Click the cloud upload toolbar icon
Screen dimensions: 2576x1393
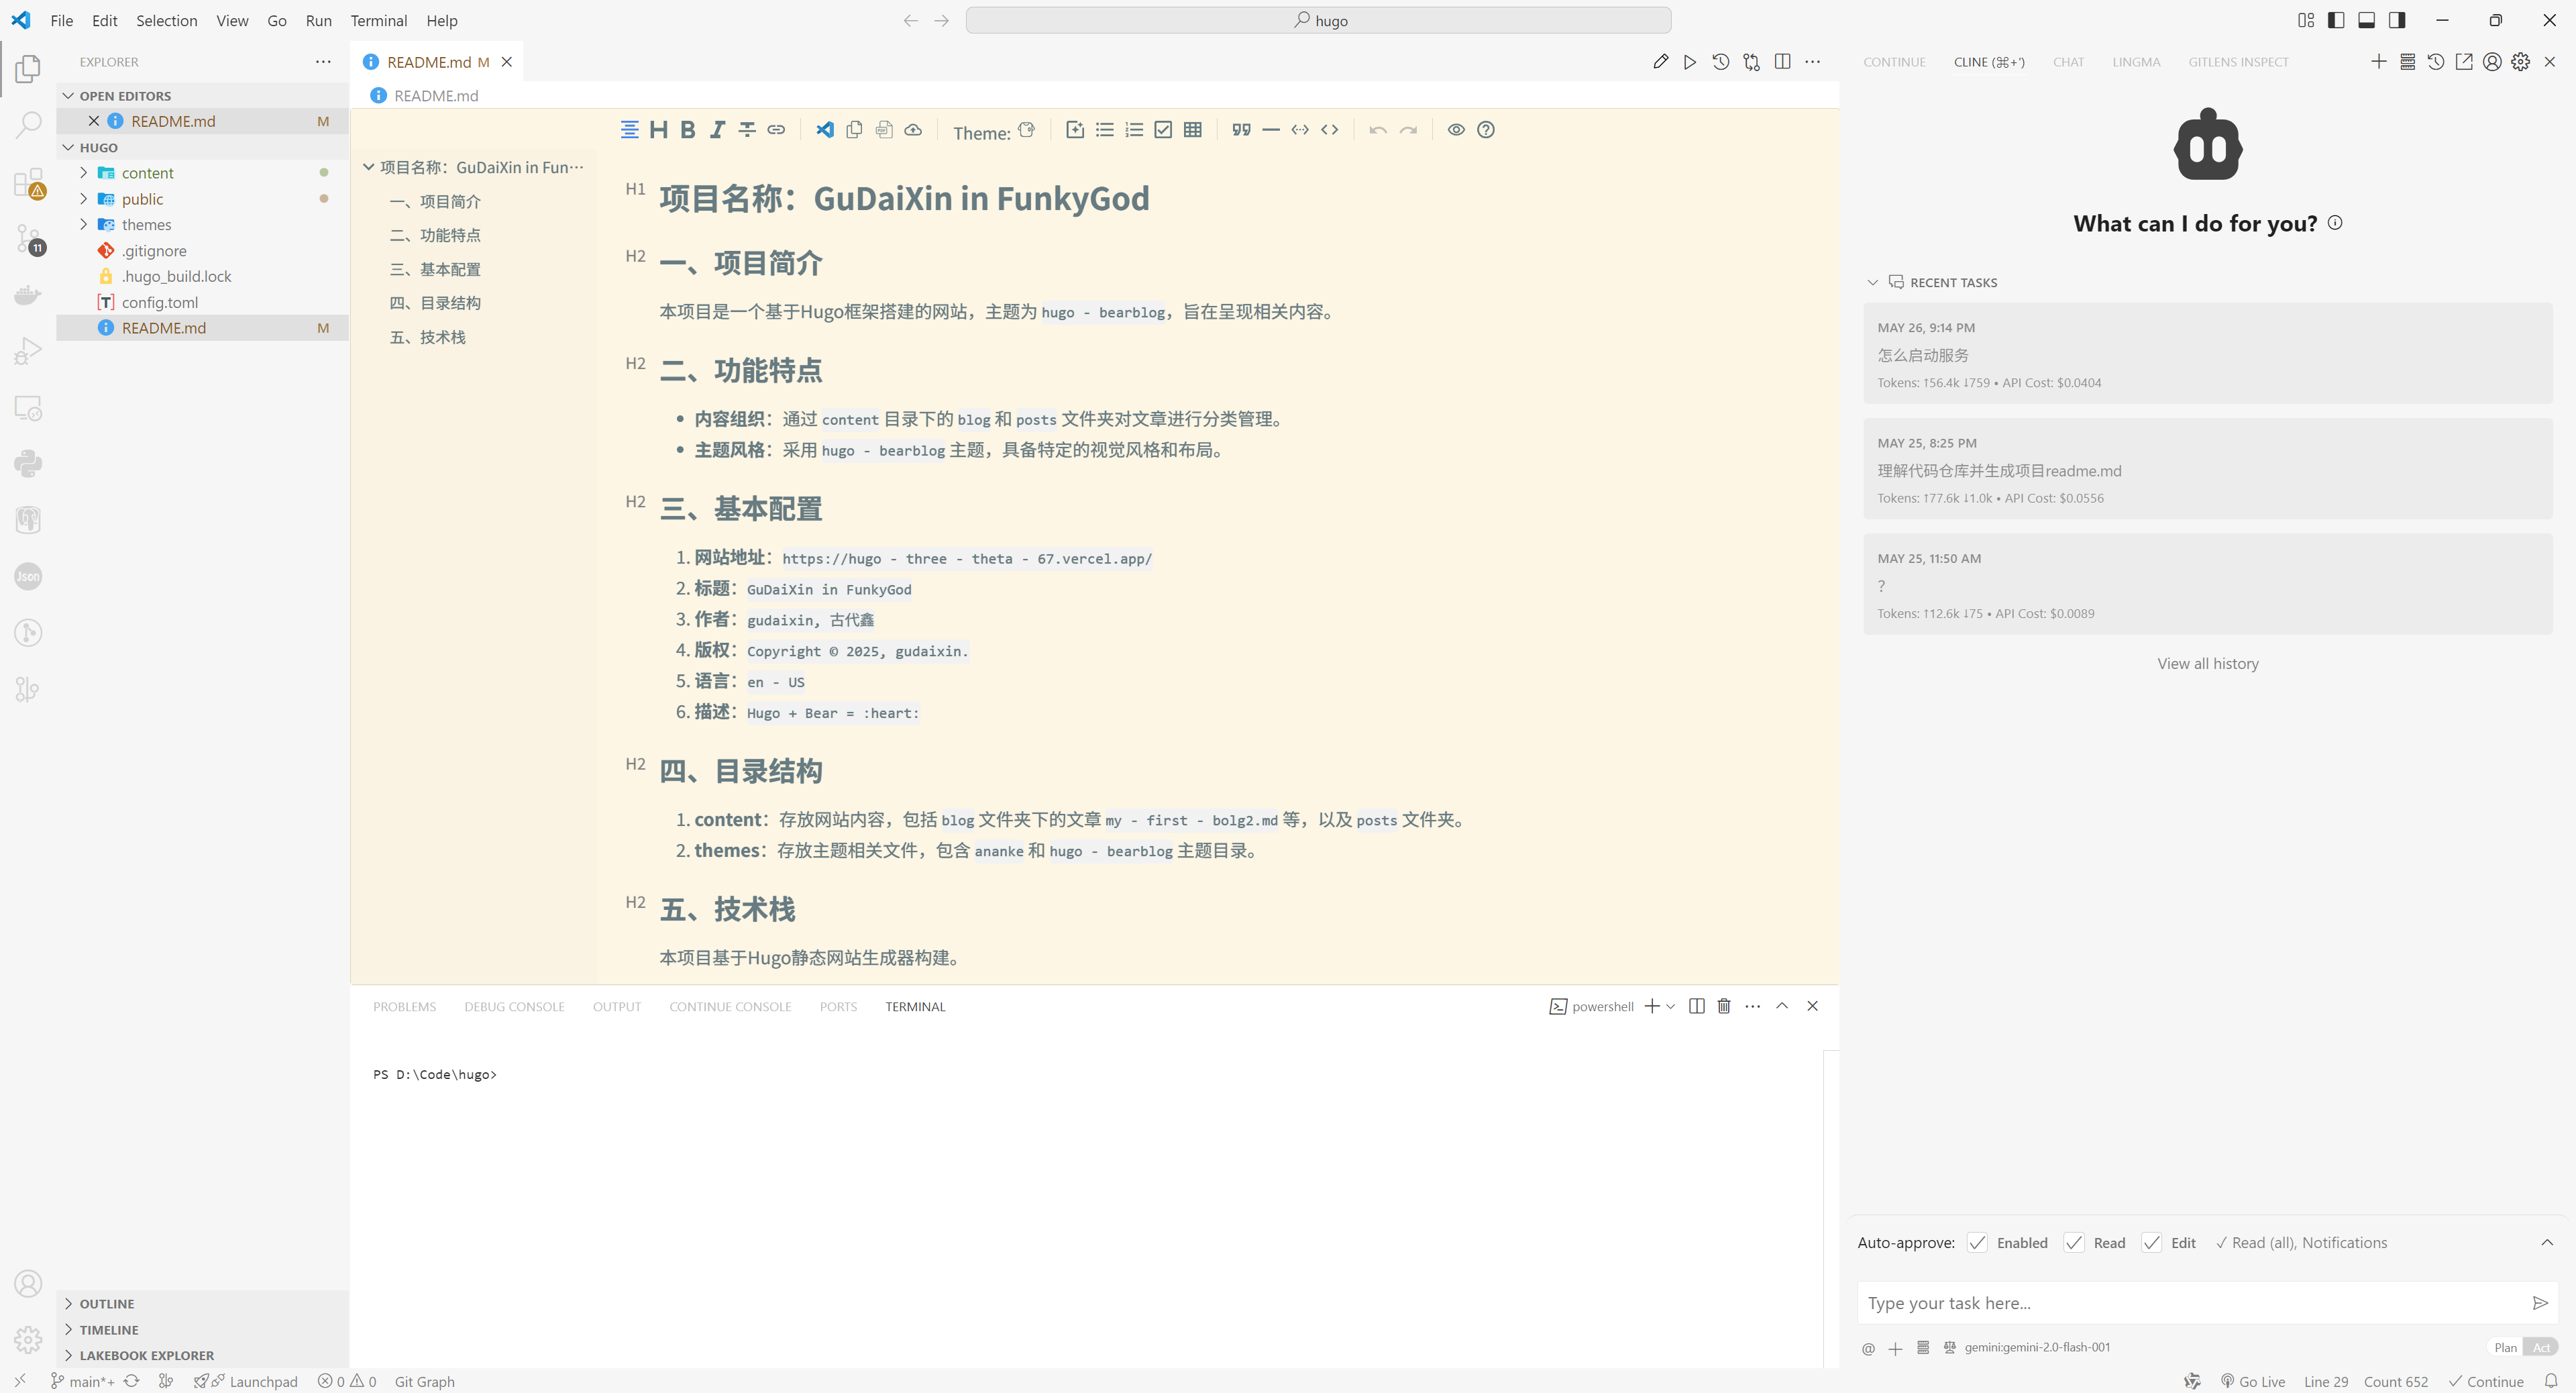(913, 130)
